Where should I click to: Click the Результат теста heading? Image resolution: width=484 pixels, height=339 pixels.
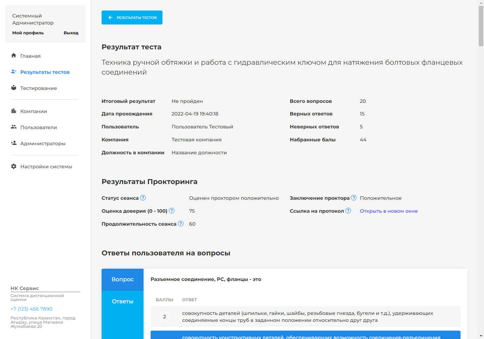(131, 47)
